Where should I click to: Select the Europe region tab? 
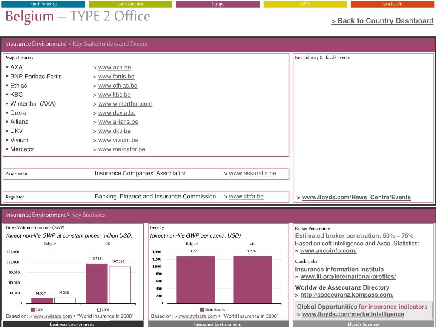click(x=218, y=4)
